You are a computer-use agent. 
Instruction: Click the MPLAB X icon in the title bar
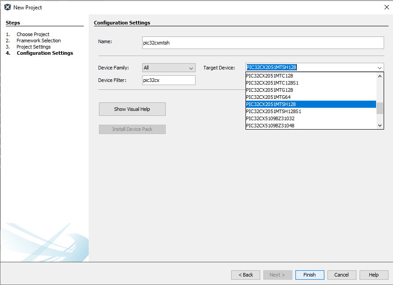click(x=8, y=7)
